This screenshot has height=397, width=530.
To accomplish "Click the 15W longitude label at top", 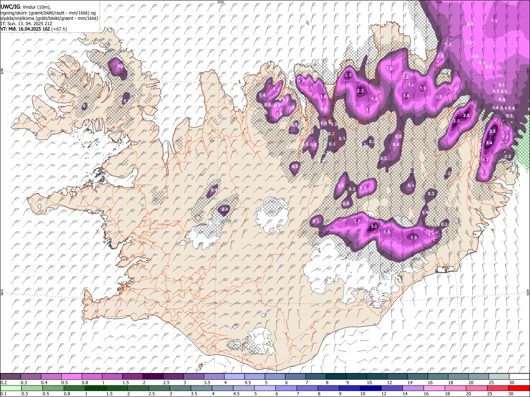I will click(x=439, y=2).
